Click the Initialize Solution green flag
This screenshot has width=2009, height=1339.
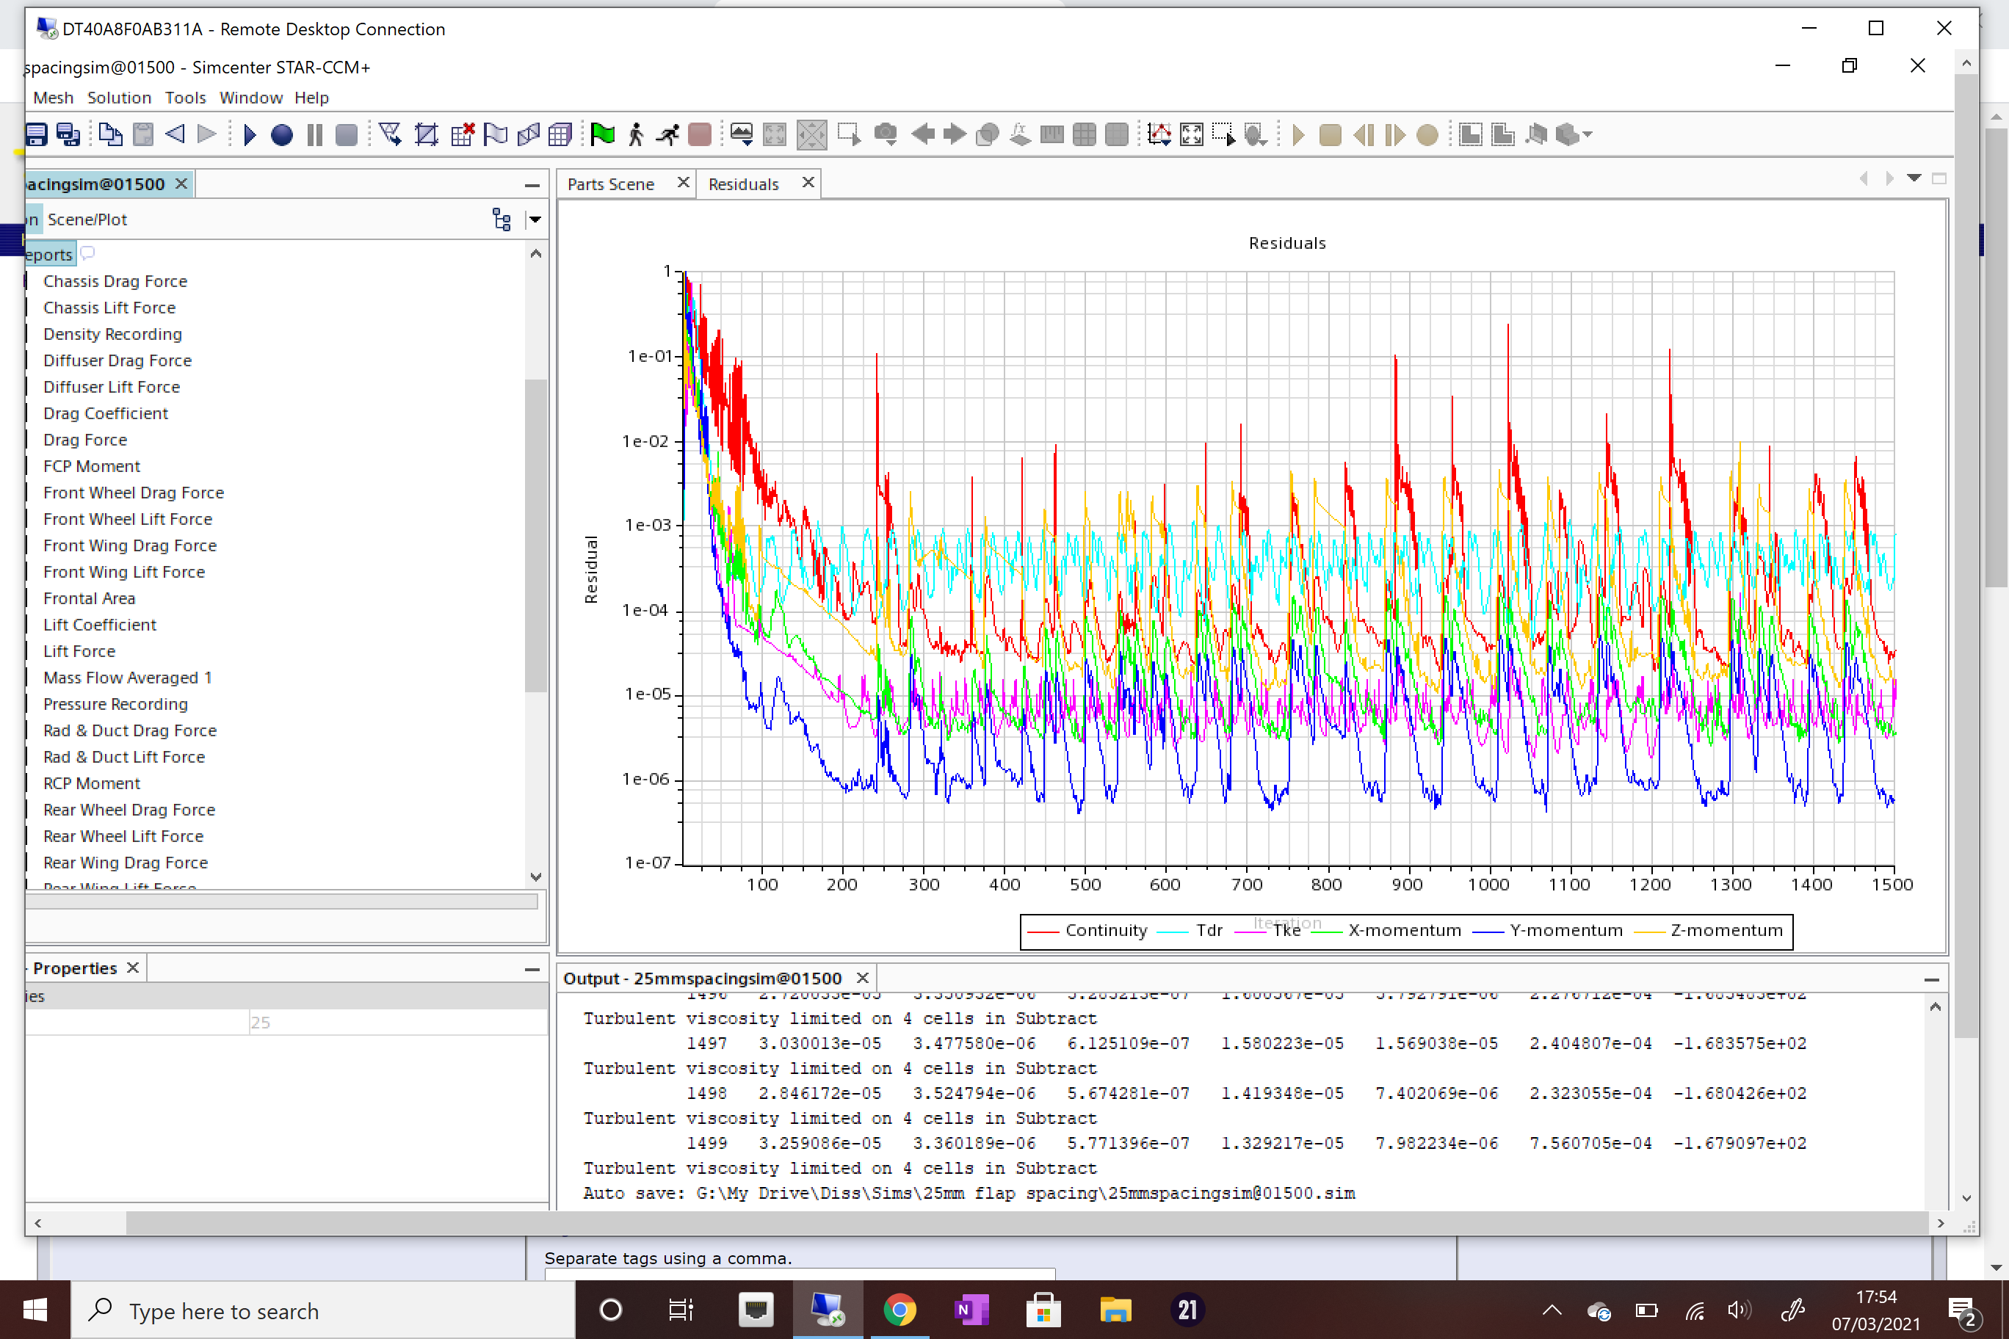[x=602, y=135]
